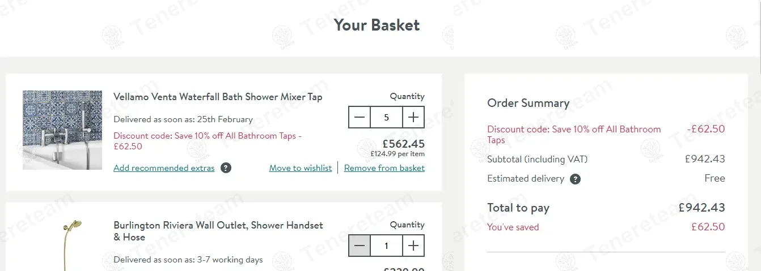
Task: Open Vellamo Venta tap product thumbnail
Action: (62, 130)
